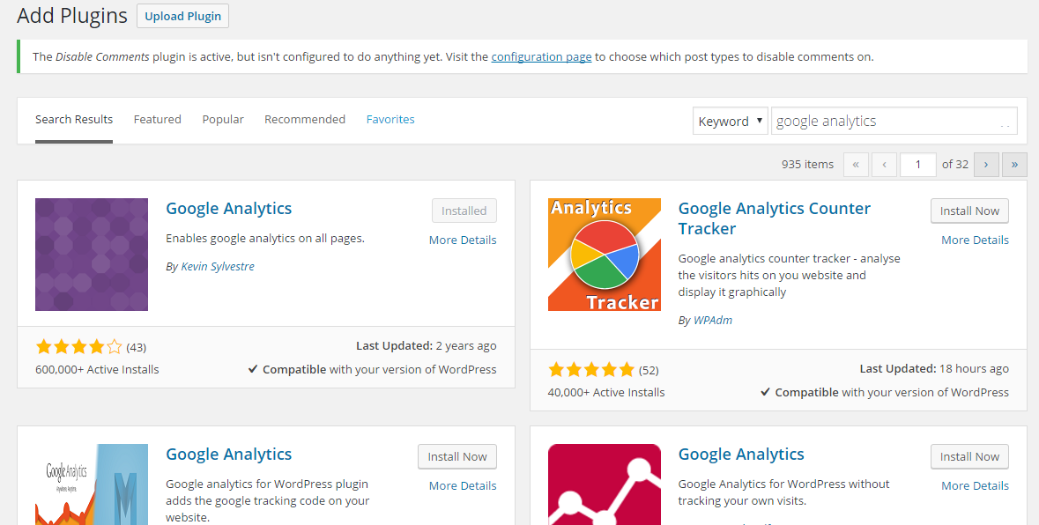This screenshot has width=1039, height=525.
Task: Open the Favorites tab
Action: (x=390, y=119)
